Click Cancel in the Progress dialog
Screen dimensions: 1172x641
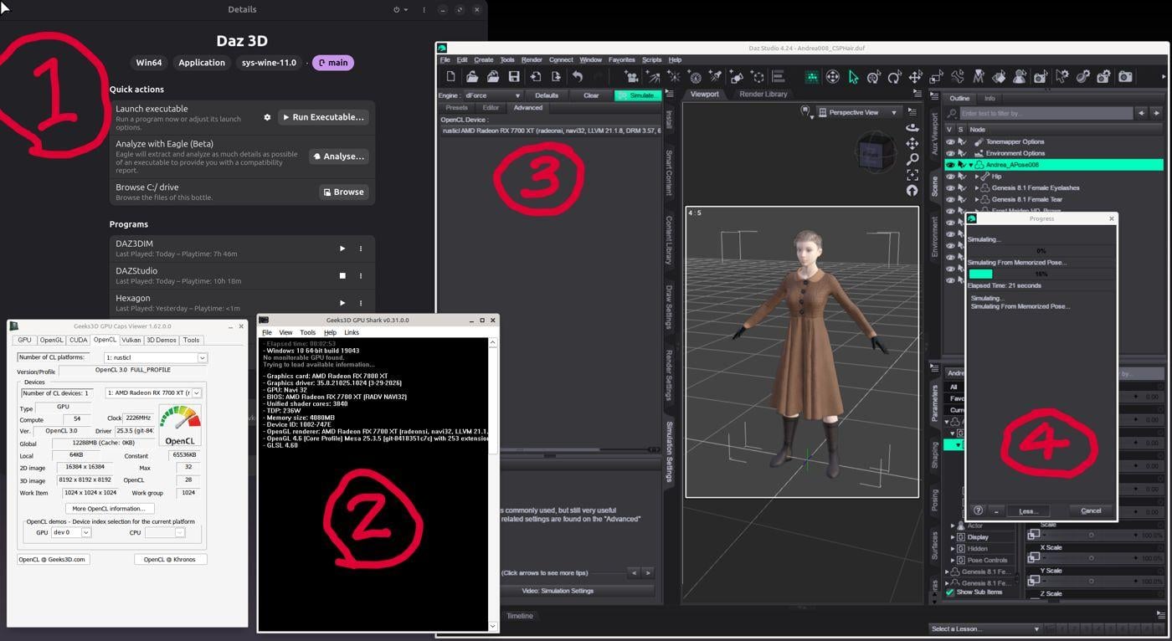click(x=1091, y=510)
